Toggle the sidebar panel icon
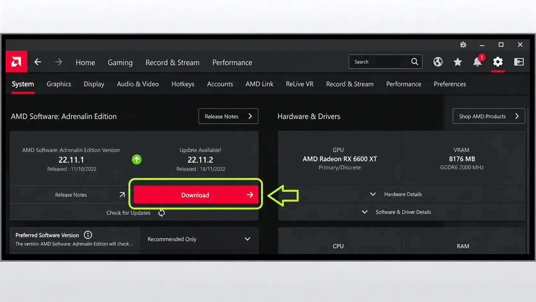536x302 pixels. 519,62
